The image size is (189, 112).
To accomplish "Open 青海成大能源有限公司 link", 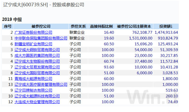I will click(33, 79).
